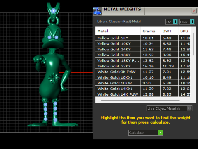This screenshot has width=198, height=149.
Task: Click Library: Classic - (Fast)-Metal label
Action: pyautogui.click(x=119, y=22)
